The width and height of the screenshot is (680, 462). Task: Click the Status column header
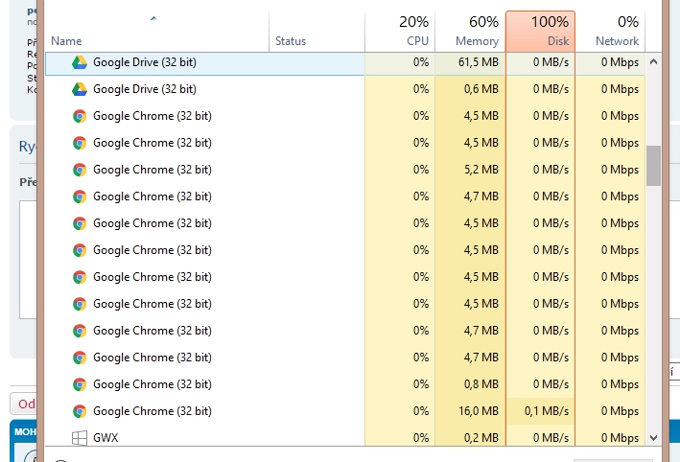pos(291,41)
